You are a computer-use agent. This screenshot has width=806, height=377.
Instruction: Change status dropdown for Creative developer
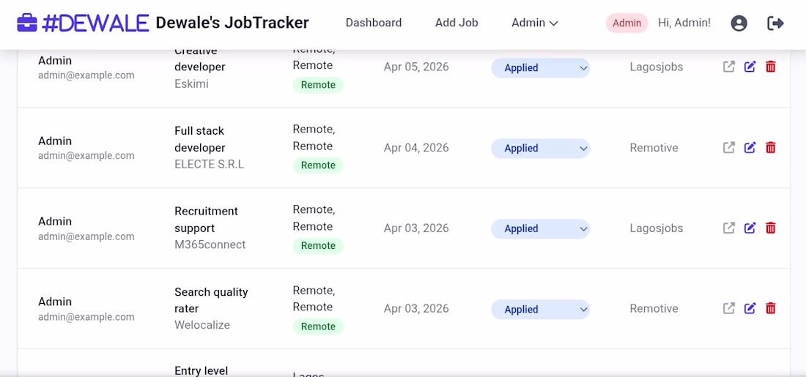540,67
